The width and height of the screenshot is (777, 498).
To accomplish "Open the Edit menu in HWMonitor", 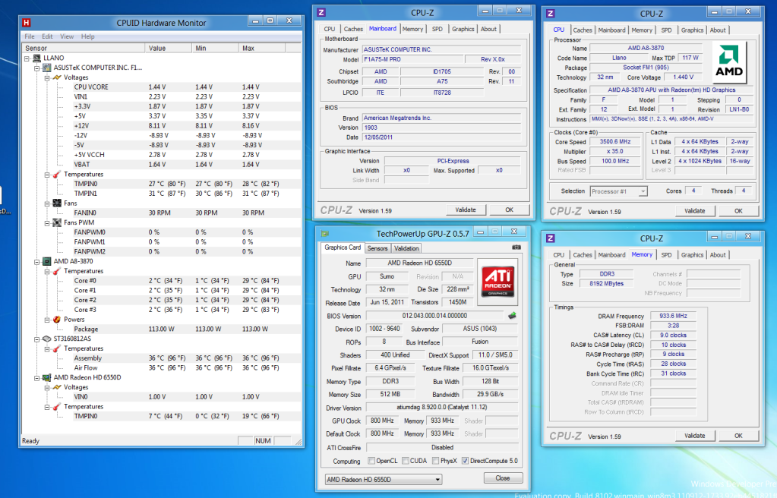I will [48, 36].
